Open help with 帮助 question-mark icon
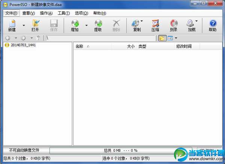The width and height of the screenshot is (225, 164). 213,23
